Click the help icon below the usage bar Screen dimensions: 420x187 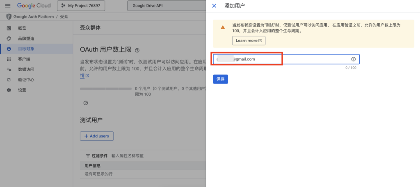click(x=86, y=103)
